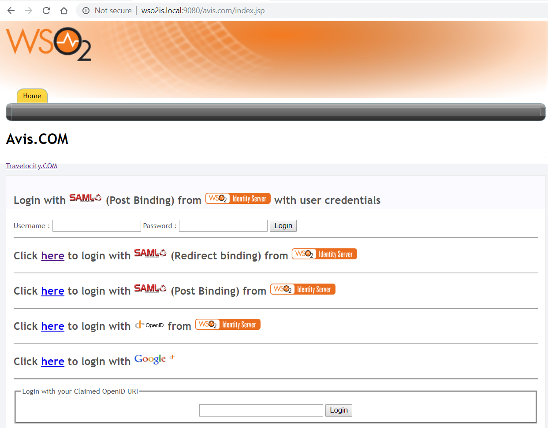The height and width of the screenshot is (428, 548).
Task: Click the 'Password :' label
Action: [160, 226]
